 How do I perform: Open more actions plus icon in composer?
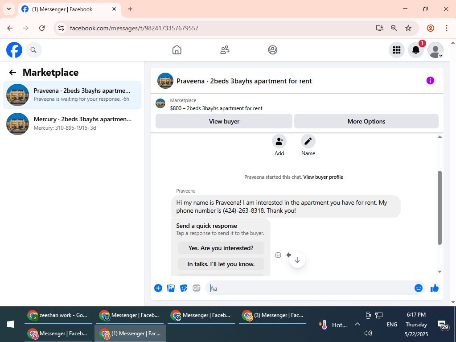(x=158, y=288)
